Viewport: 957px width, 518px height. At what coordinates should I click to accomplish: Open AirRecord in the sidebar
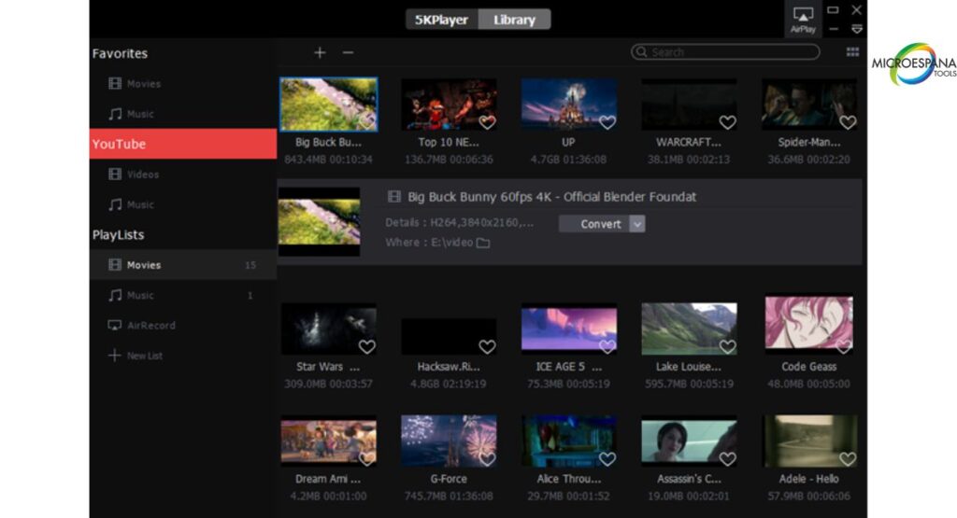pyautogui.click(x=150, y=326)
